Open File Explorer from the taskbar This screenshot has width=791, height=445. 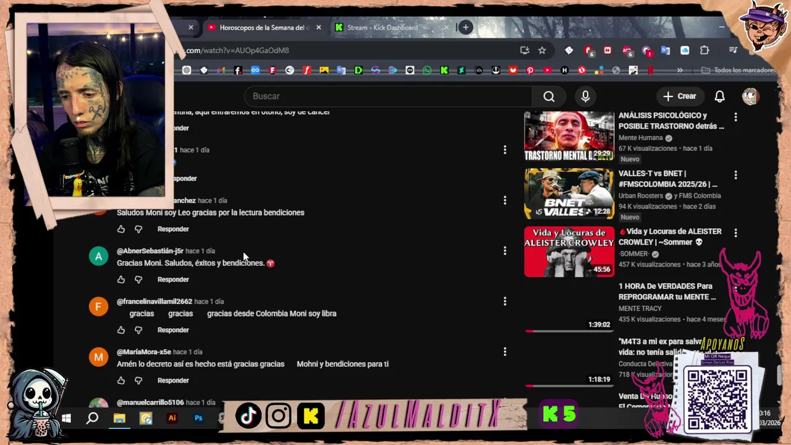click(x=119, y=418)
